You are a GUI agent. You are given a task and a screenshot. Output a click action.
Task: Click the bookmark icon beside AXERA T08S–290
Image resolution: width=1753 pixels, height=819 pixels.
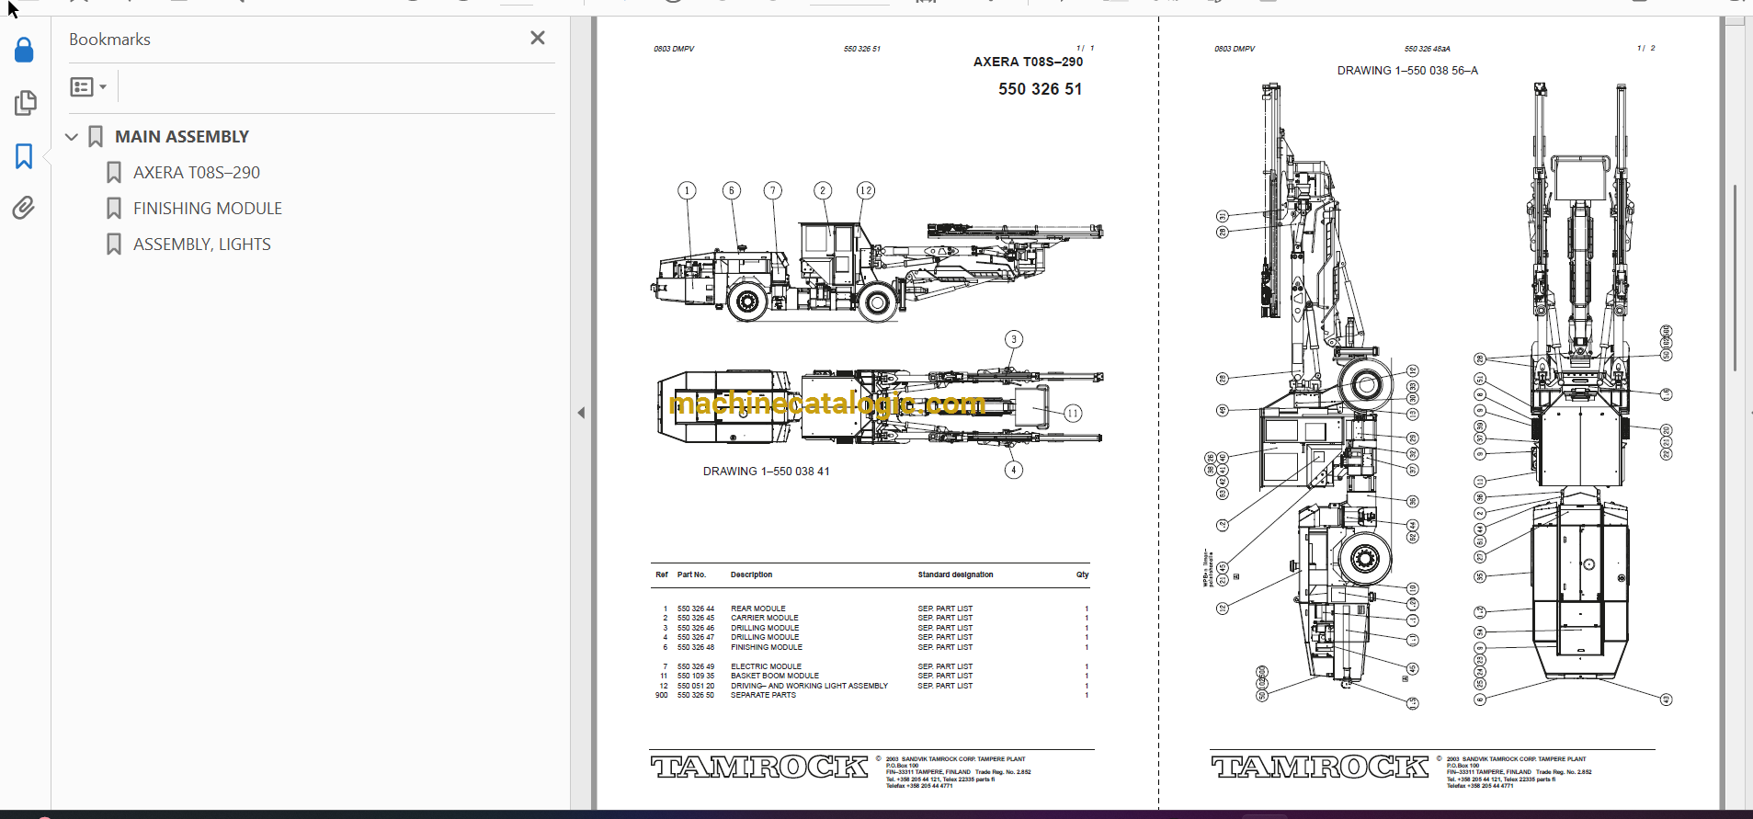pyautogui.click(x=114, y=173)
